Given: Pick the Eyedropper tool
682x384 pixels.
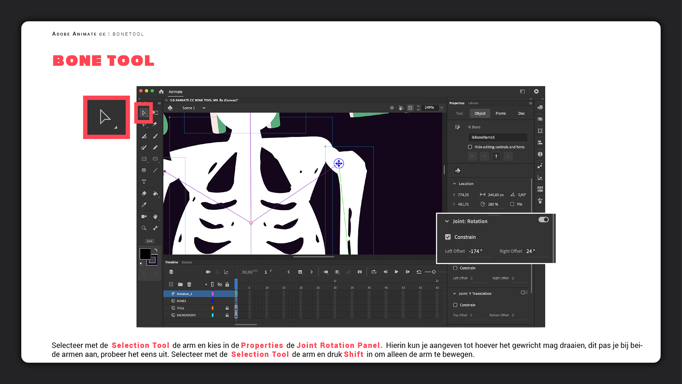Looking at the screenshot, I should tap(144, 205).
